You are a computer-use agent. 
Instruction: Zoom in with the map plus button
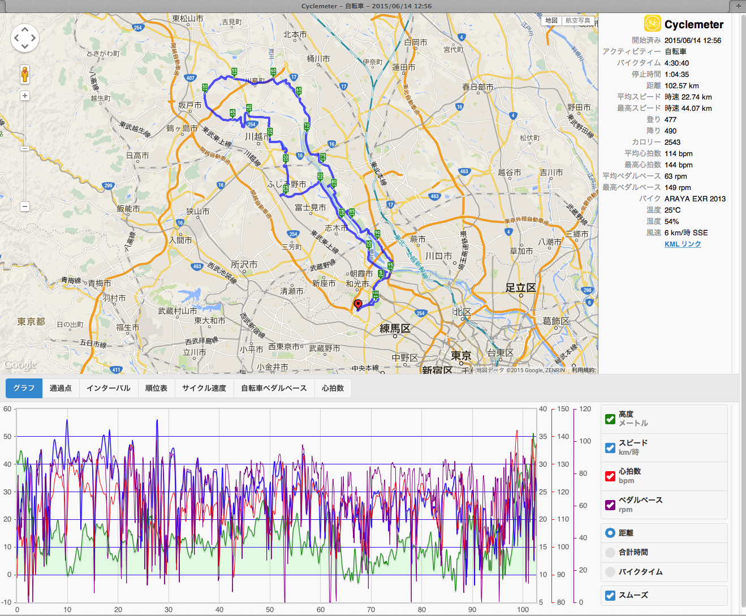coord(25,96)
